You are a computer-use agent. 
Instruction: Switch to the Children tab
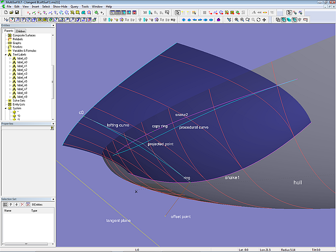click(21, 31)
